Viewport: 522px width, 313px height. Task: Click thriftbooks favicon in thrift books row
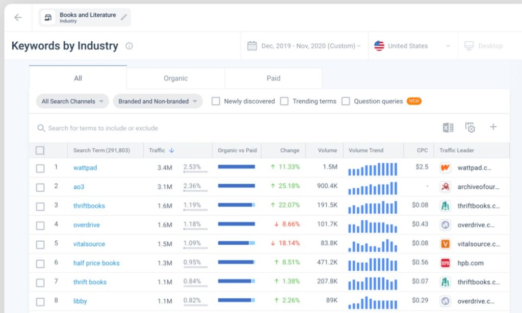(445, 282)
